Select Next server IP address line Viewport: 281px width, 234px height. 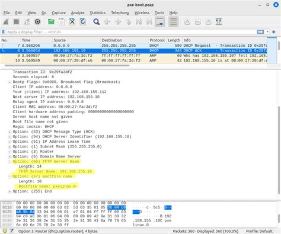click(56, 97)
